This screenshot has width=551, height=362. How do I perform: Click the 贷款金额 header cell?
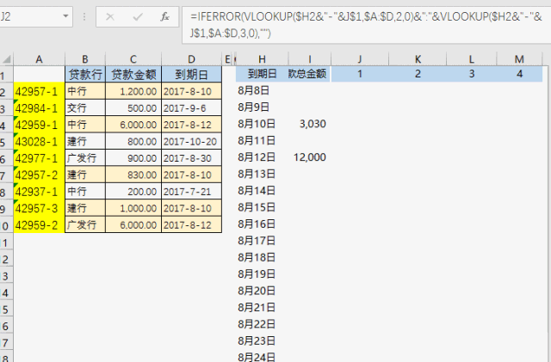pyautogui.click(x=132, y=74)
